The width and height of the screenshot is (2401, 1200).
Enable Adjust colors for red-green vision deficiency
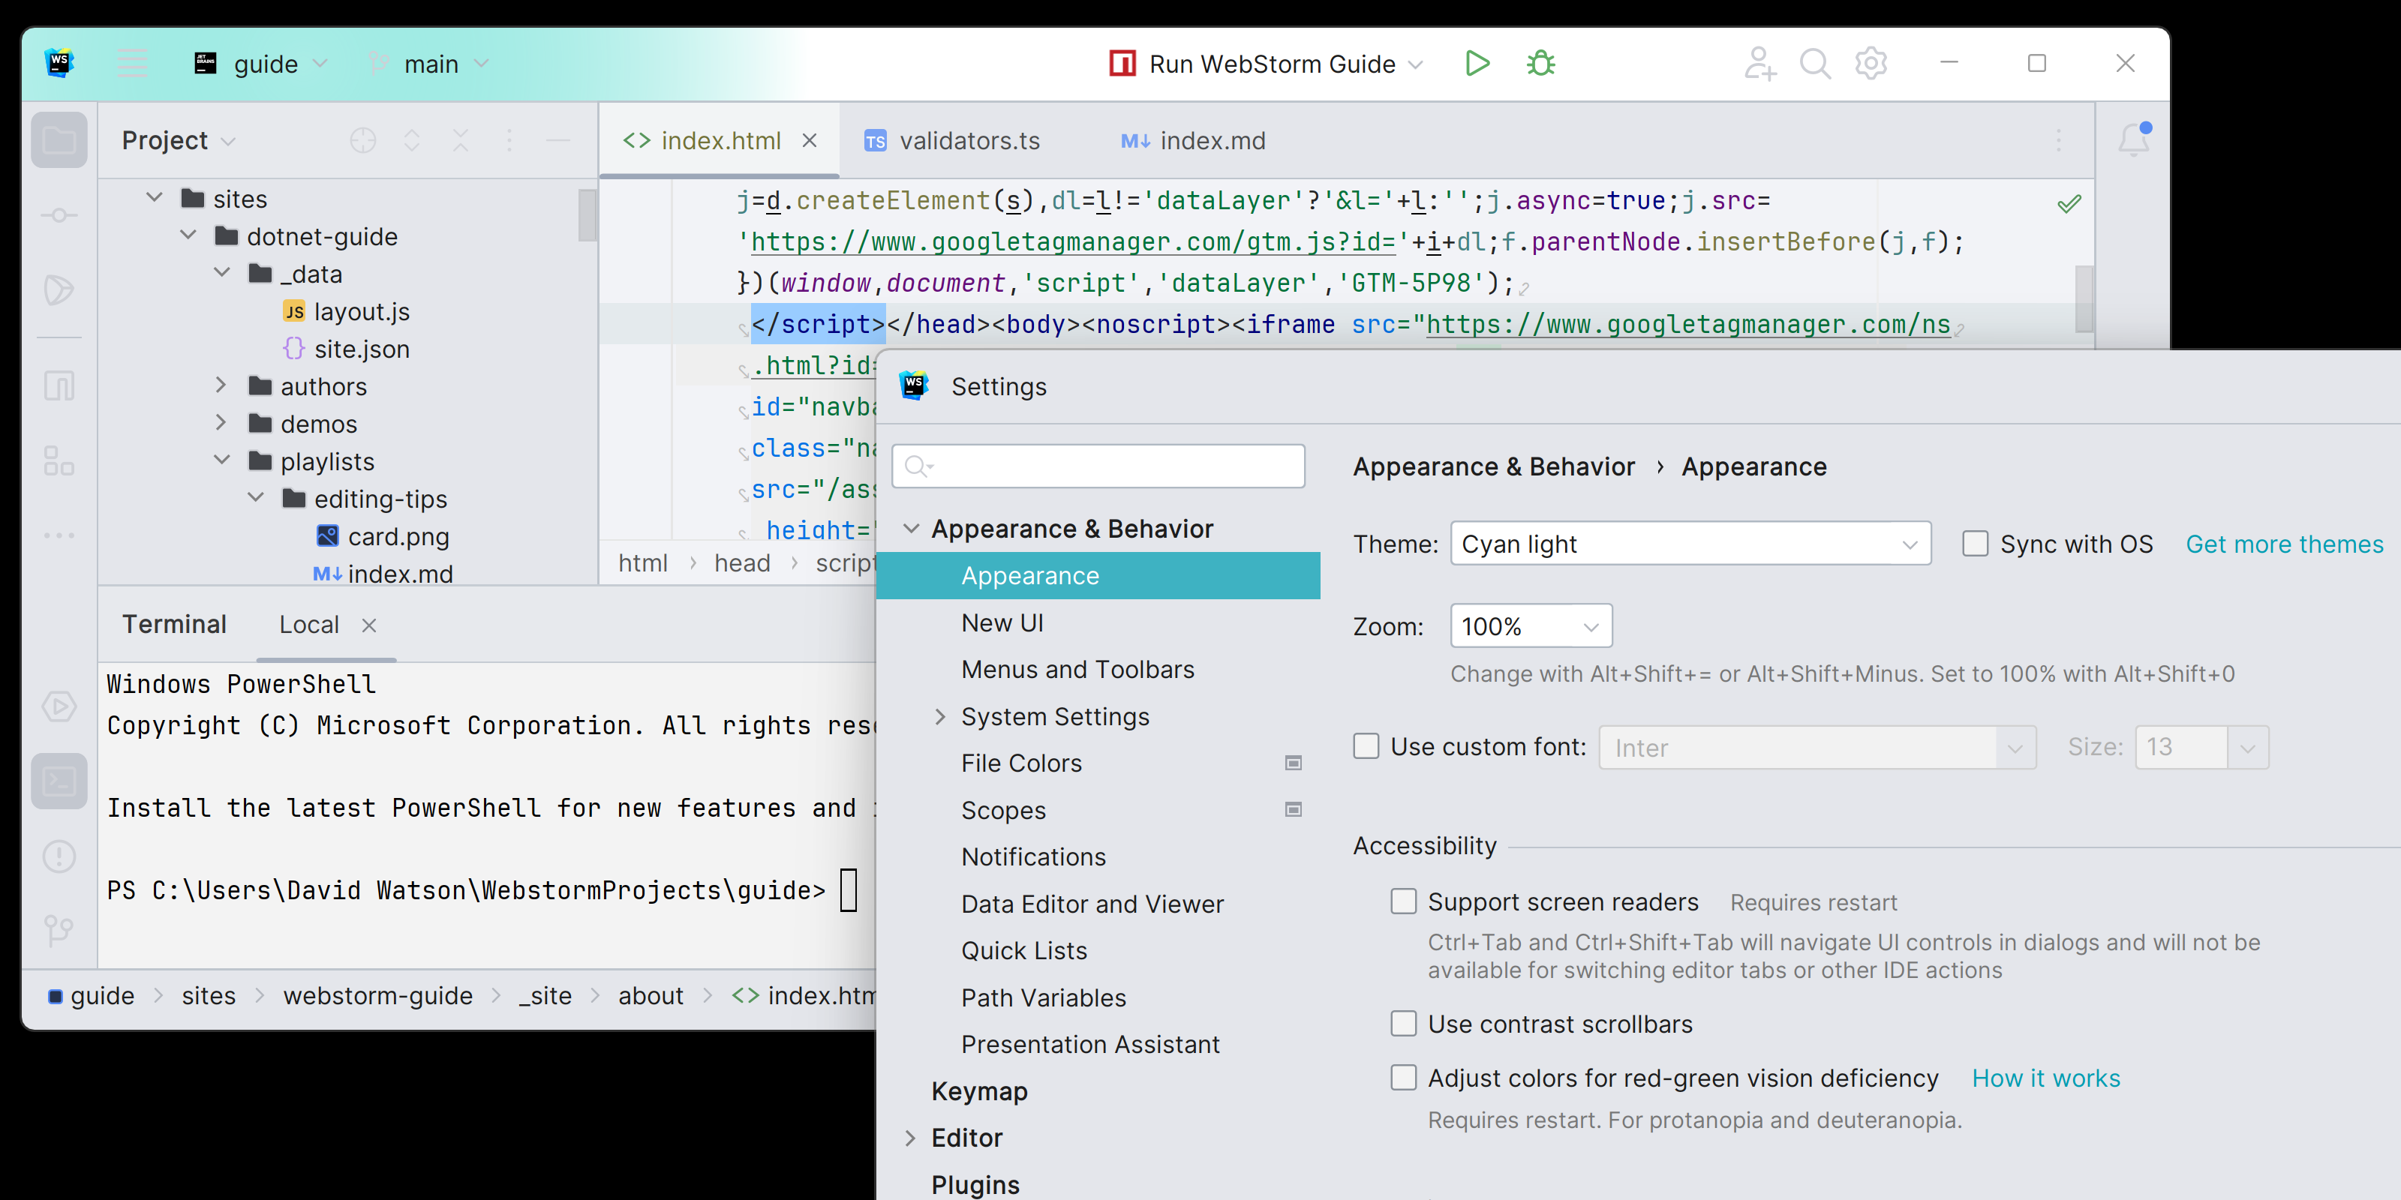click(1402, 1078)
